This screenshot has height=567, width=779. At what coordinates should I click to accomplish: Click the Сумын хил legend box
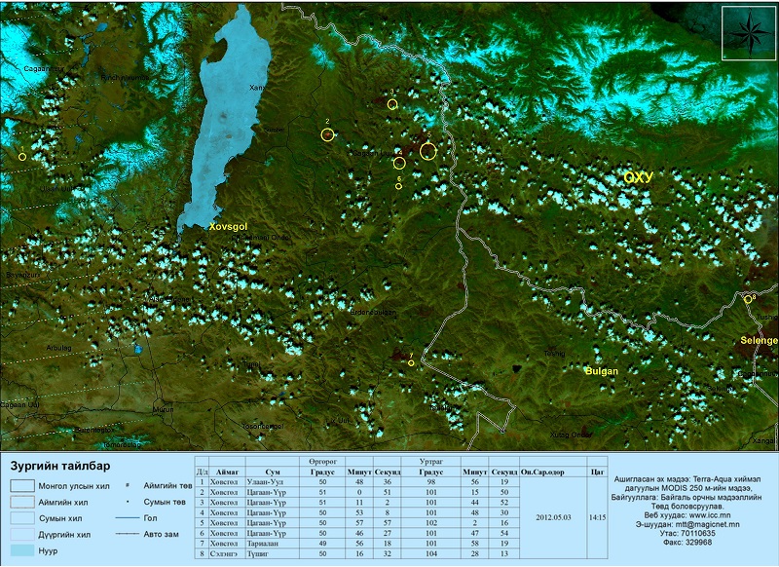coord(22,518)
